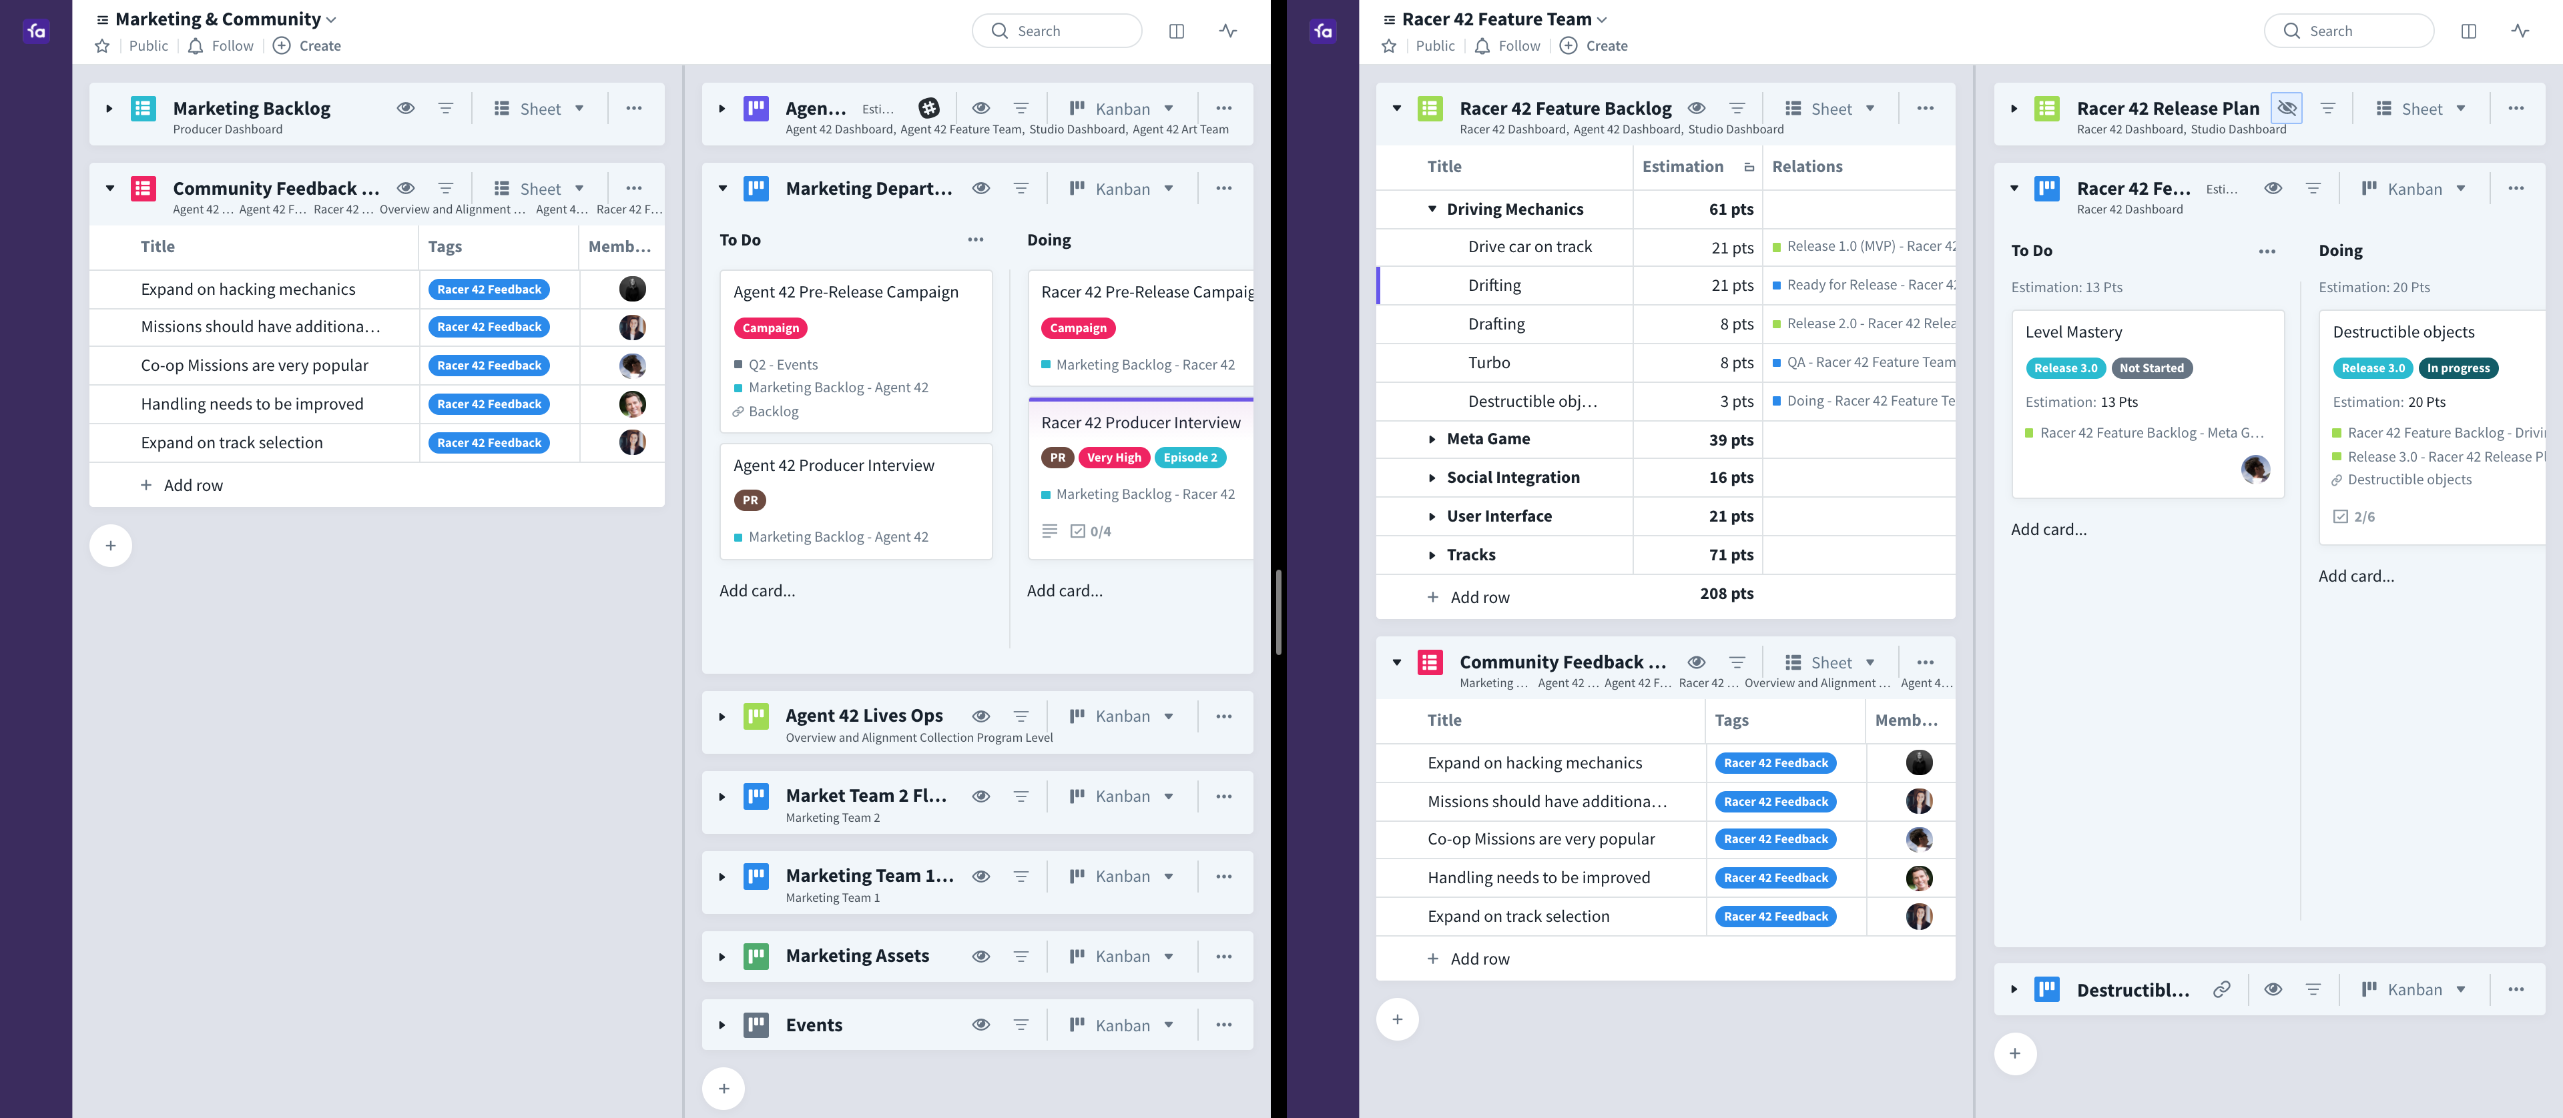Click the Follow bell in Racer 42 Feature Team
This screenshot has height=1118, width=2563.
1482,46
